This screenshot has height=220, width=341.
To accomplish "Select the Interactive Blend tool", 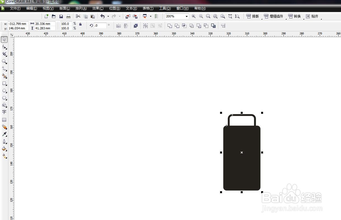I will 4,127.
